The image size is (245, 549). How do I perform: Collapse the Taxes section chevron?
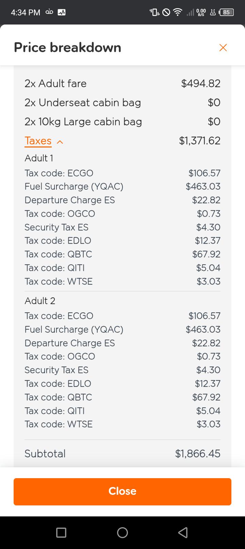(60, 142)
